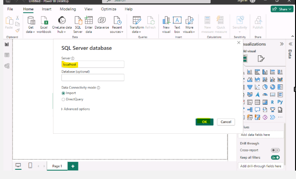Select the Donut chart visual
296x179 pixels.
[x=272, y=87]
